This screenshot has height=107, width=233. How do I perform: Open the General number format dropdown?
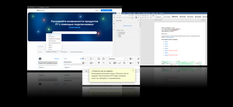point(117,59)
